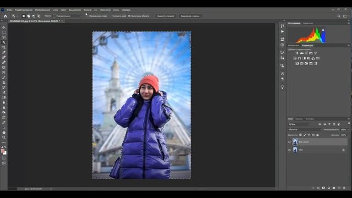
Task: Open the Edit Toolbar three-dots button
Action: (4, 142)
